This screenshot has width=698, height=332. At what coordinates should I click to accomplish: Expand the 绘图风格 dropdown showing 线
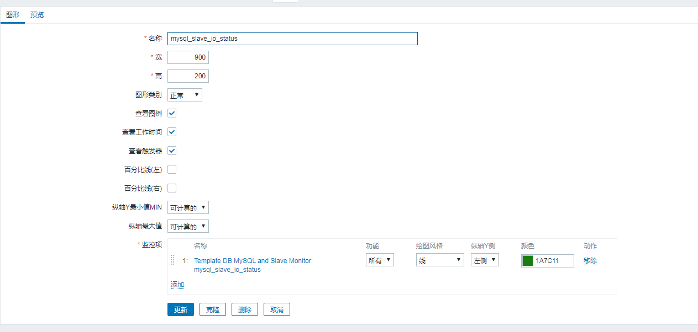click(440, 260)
